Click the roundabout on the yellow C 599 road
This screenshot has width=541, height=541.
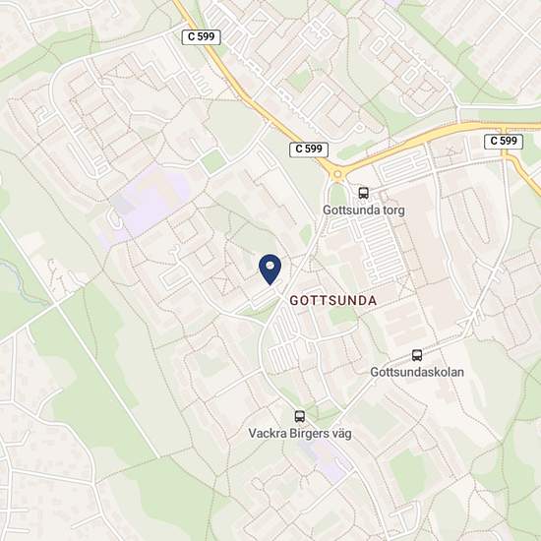pos(337,174)
